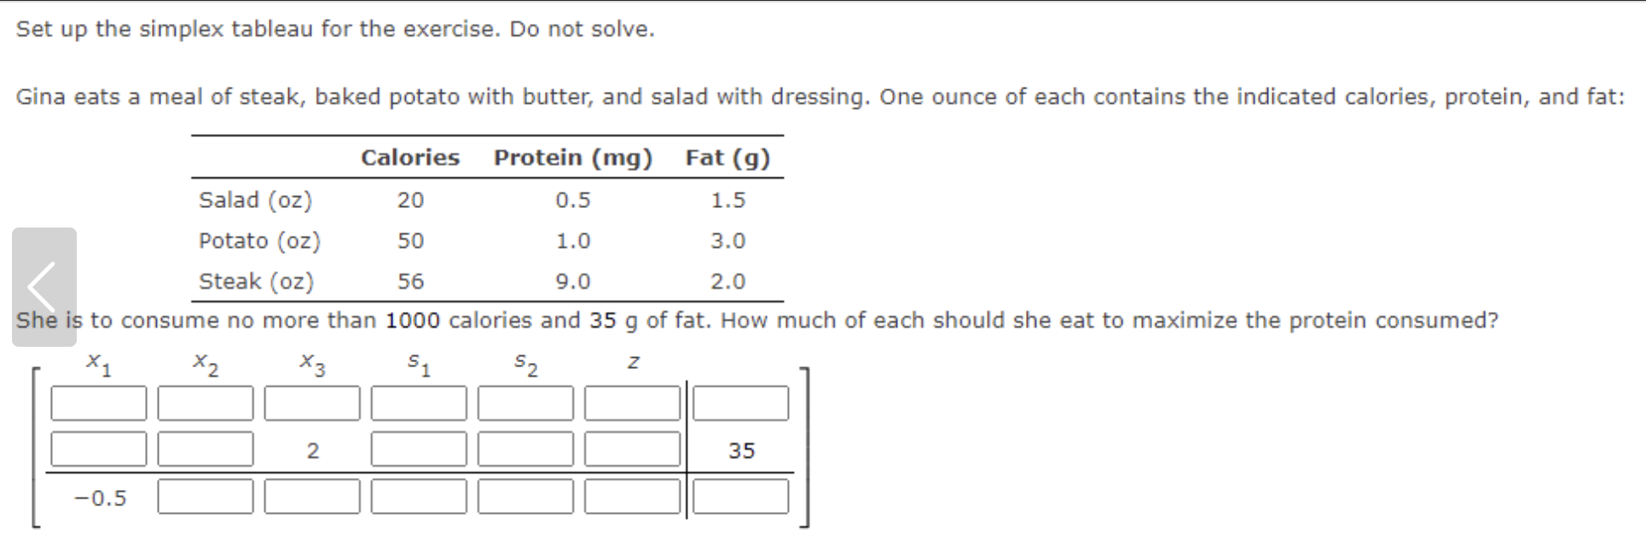This screenshot has height=553, width=1646.
Task: Select the first row constant input field
Action: (740, 403)
